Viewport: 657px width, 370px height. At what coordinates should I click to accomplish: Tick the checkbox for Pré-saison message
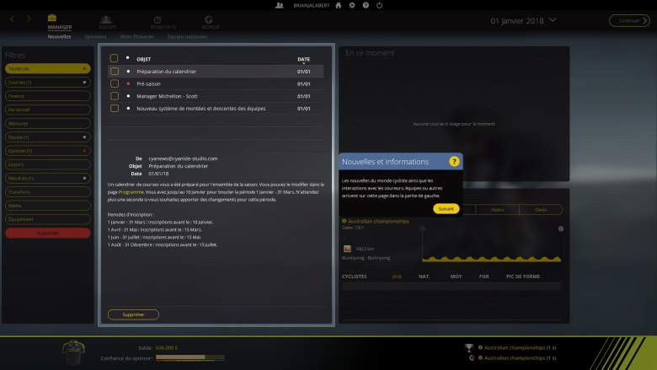tap(114, 84)
